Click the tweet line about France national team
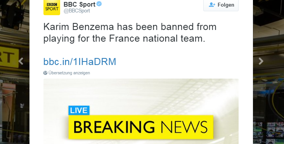 pos(124,39)
